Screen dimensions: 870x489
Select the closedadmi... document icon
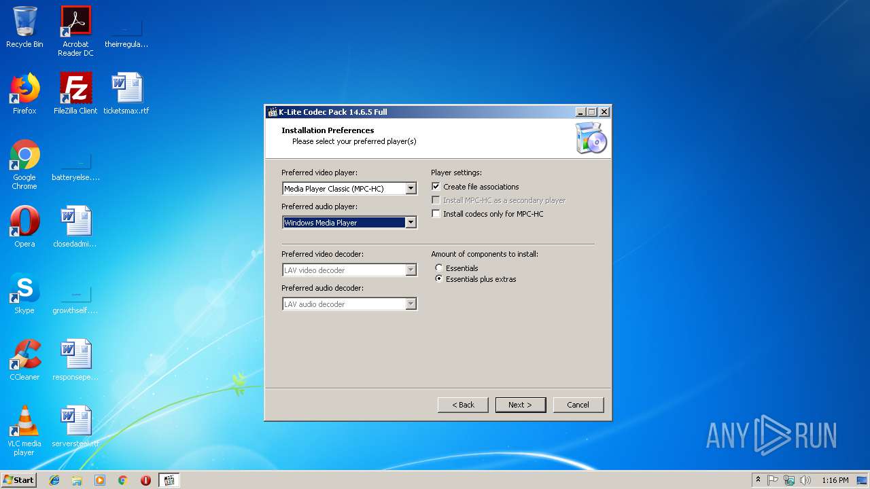[75, 227]
